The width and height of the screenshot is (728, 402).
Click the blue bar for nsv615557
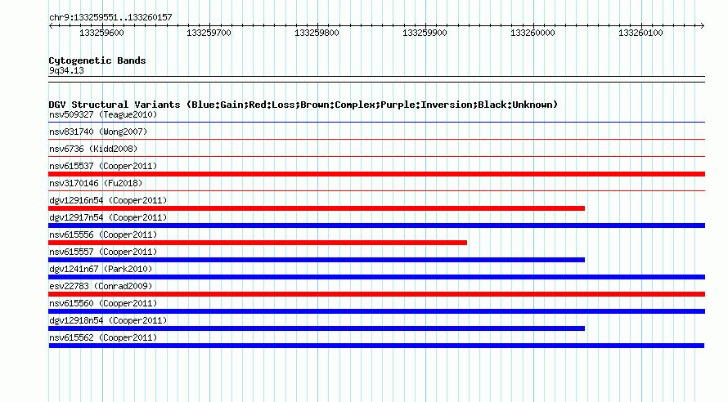[x=317, y=260]
